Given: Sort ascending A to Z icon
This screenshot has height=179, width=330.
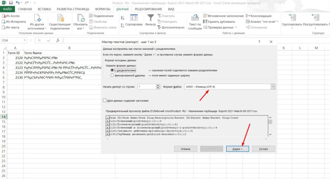Looking at the screenshot, I should pos(123,18).
